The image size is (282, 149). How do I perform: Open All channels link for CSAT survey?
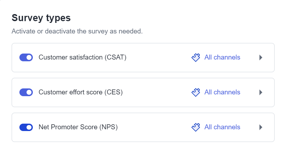pyautogui.click(x=222, y=57)
